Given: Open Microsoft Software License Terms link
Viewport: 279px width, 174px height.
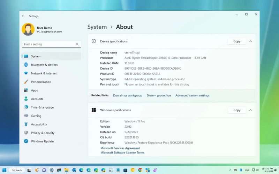Looking at the screenshot, I should pos(122,152).
